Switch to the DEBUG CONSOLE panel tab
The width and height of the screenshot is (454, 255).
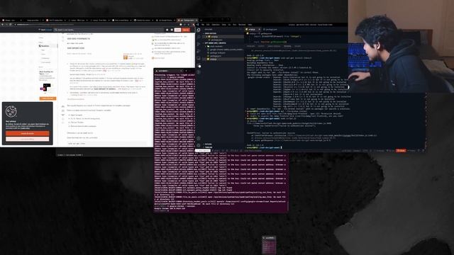click(274, 46)
